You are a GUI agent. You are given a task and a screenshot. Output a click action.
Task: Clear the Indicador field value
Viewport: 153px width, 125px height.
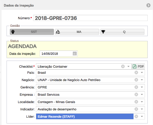pyautogui.click(x=136, y=109)
